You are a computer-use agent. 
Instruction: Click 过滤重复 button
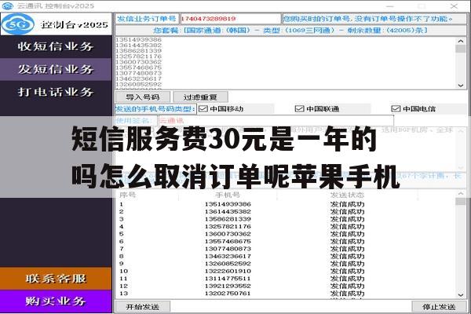coord(200,97)
